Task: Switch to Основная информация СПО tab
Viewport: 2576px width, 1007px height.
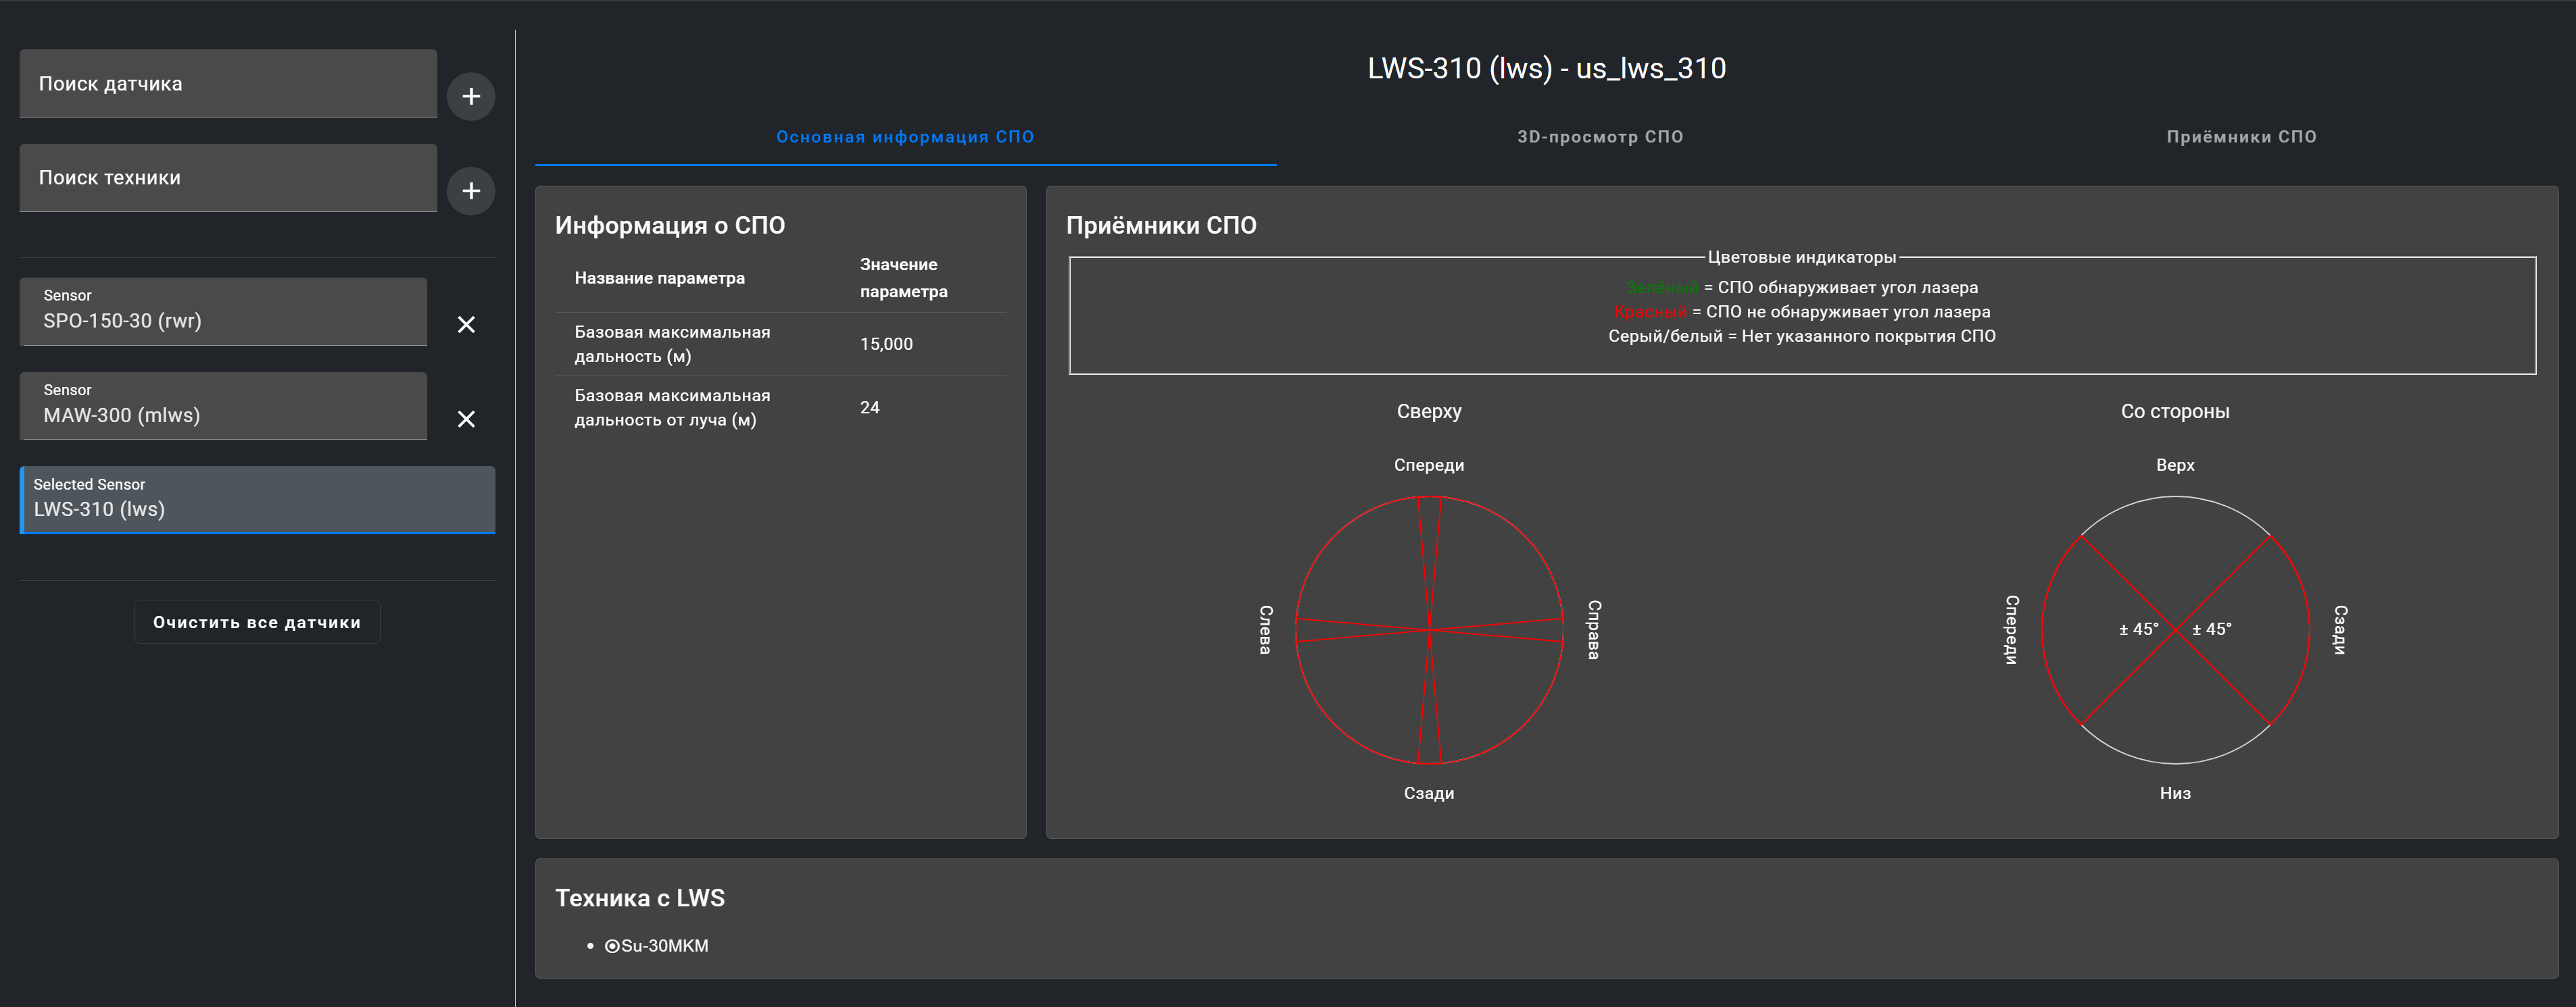Action: pyautogui.click(x=905, y=137)
